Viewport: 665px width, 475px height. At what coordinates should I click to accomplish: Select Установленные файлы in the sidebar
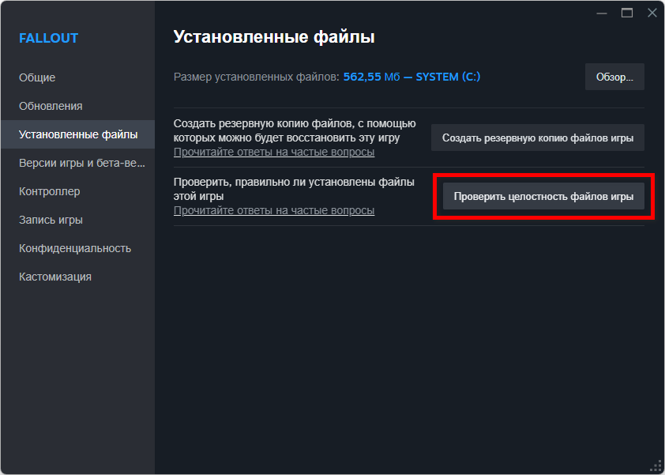click(78, 134)
